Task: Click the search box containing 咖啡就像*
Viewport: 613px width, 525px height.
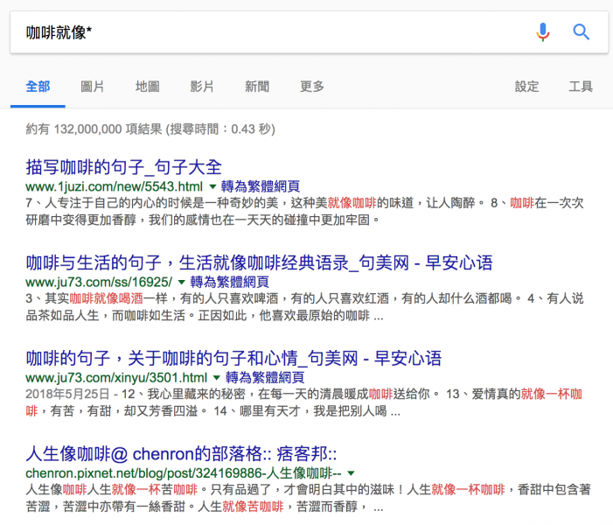Action: coord(262,32)
